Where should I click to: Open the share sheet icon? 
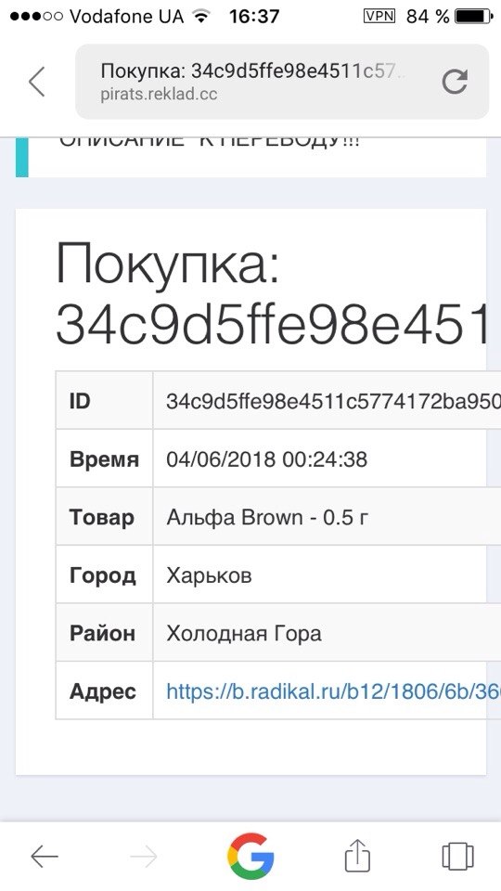(358, 854)
